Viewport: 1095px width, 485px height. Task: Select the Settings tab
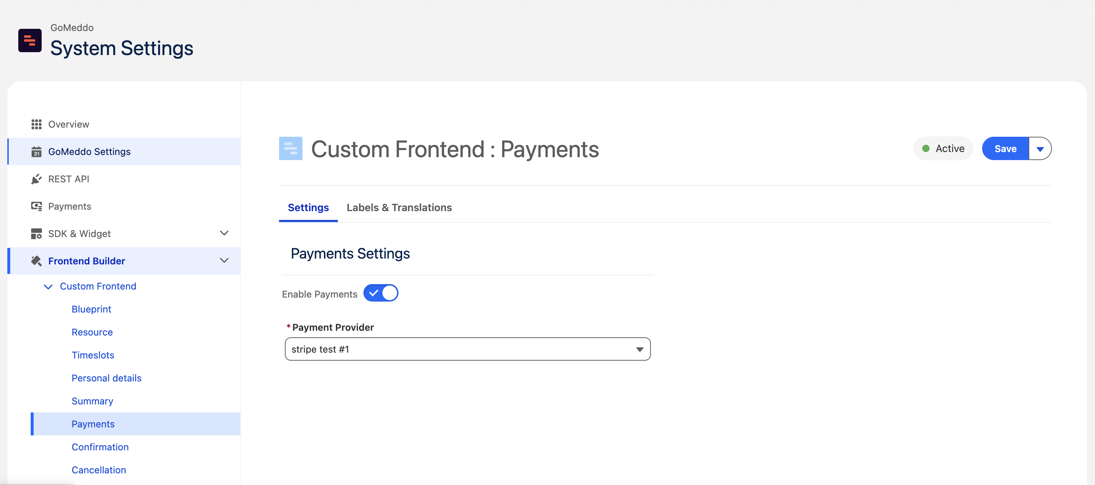pyautogui.click(x=308, y=207)
